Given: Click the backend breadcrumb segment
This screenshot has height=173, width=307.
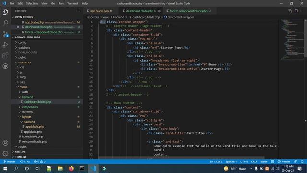Looking at the screenshot, I should (x=118, y=17).
